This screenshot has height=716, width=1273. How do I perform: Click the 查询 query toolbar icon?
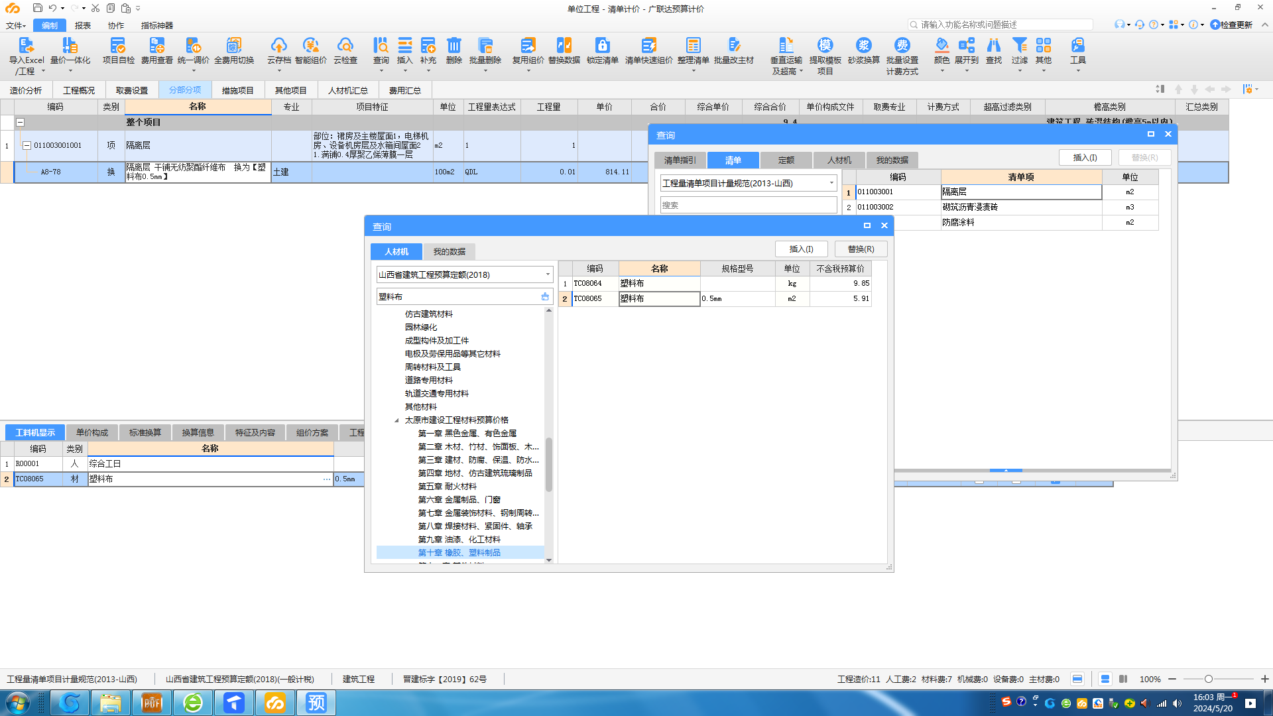click(381, 52)
